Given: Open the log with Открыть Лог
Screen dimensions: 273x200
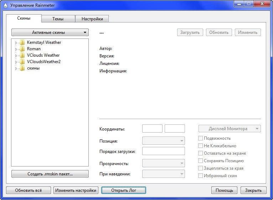Looking at the screenshot, I should 124,190.
